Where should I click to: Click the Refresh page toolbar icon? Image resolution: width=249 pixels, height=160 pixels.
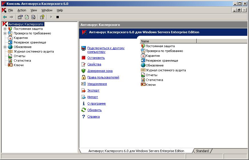coord(27,17)
